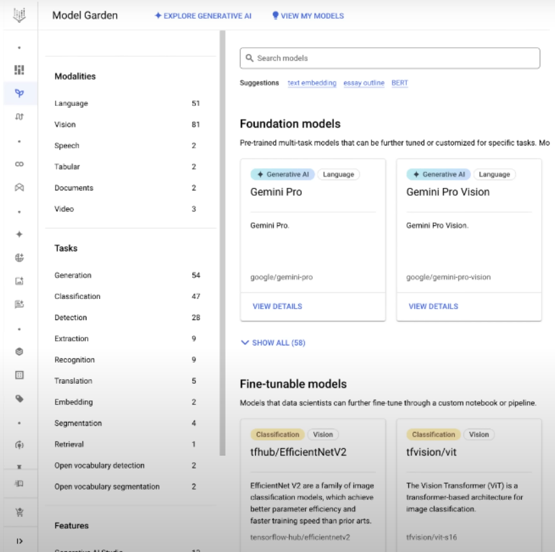Click the BERT suggestion link
555x552 pixels.
[x=400, y=83]
